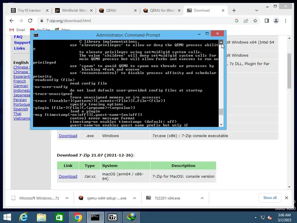
Task: Click the Internet Download Manager taskbar icon
Action: pos(131,217)
